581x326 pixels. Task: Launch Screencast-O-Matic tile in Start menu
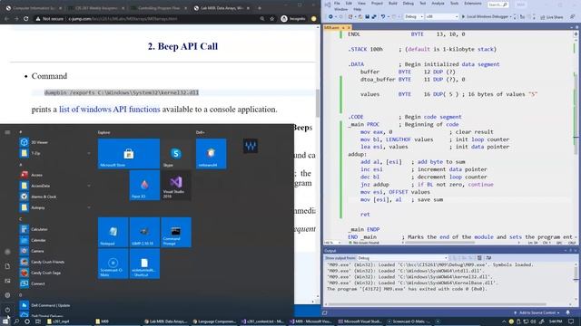pos(113,264)
